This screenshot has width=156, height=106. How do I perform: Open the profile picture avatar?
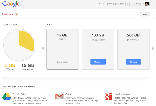pos(147,4)
